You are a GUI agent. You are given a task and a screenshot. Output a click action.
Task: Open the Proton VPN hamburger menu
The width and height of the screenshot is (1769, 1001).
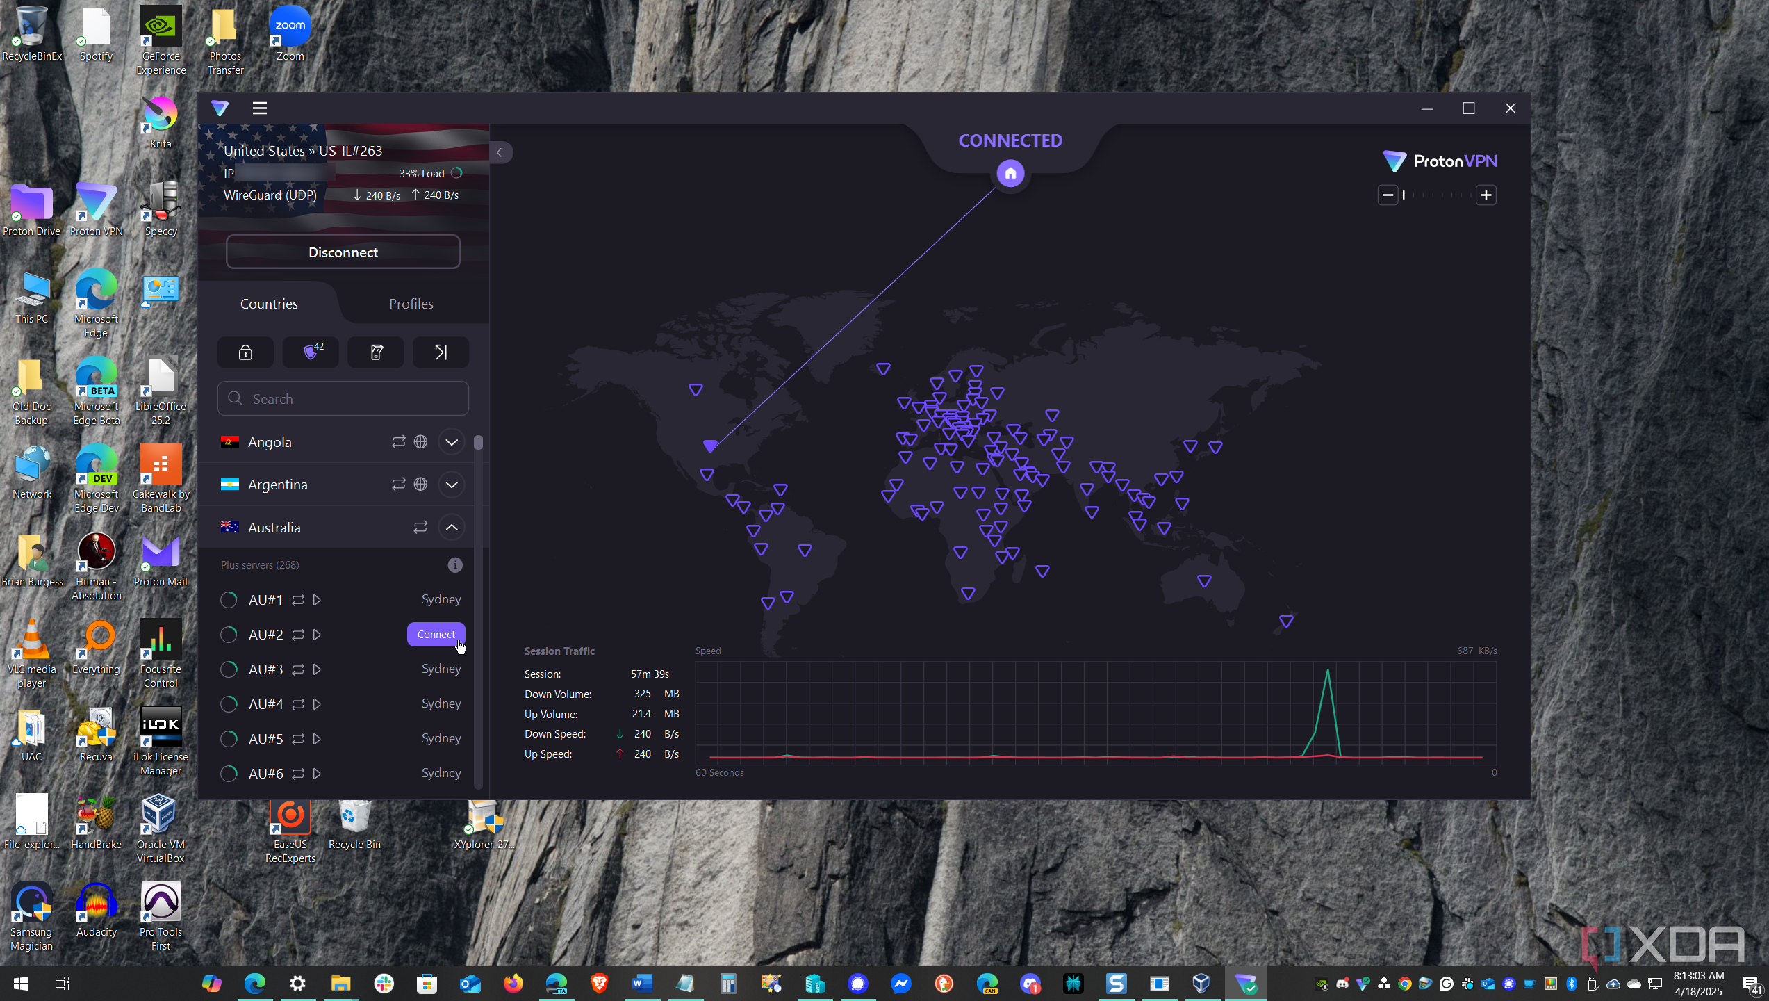click(259, 108)
